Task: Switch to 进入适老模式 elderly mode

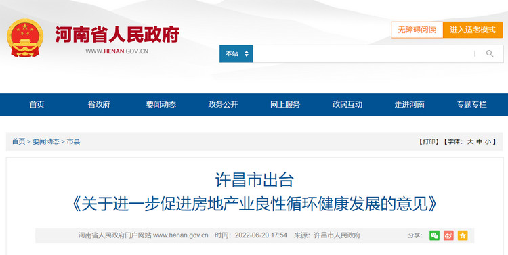Action: click(x=473, y=30)
